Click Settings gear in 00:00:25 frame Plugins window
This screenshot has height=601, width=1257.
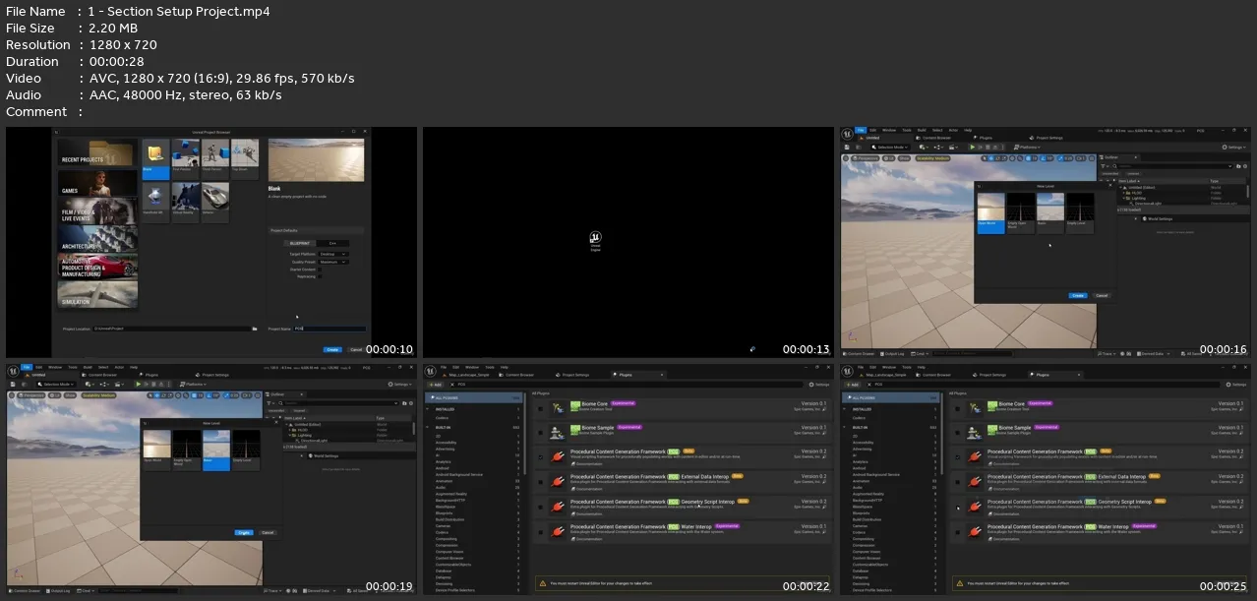pyautogui.click(x=1230, y=385)
